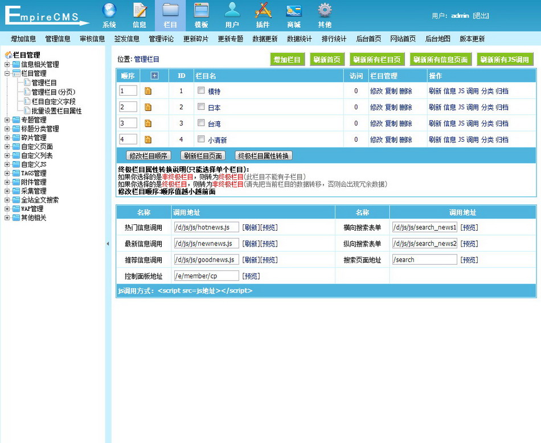Screen dimensions: 541x443
Task: Open 管理栏目 (分页) tree item
Action: pos(54,92)
